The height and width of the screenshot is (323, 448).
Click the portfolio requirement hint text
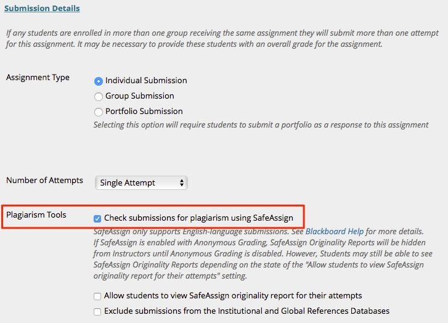click(x=261, y=125)
